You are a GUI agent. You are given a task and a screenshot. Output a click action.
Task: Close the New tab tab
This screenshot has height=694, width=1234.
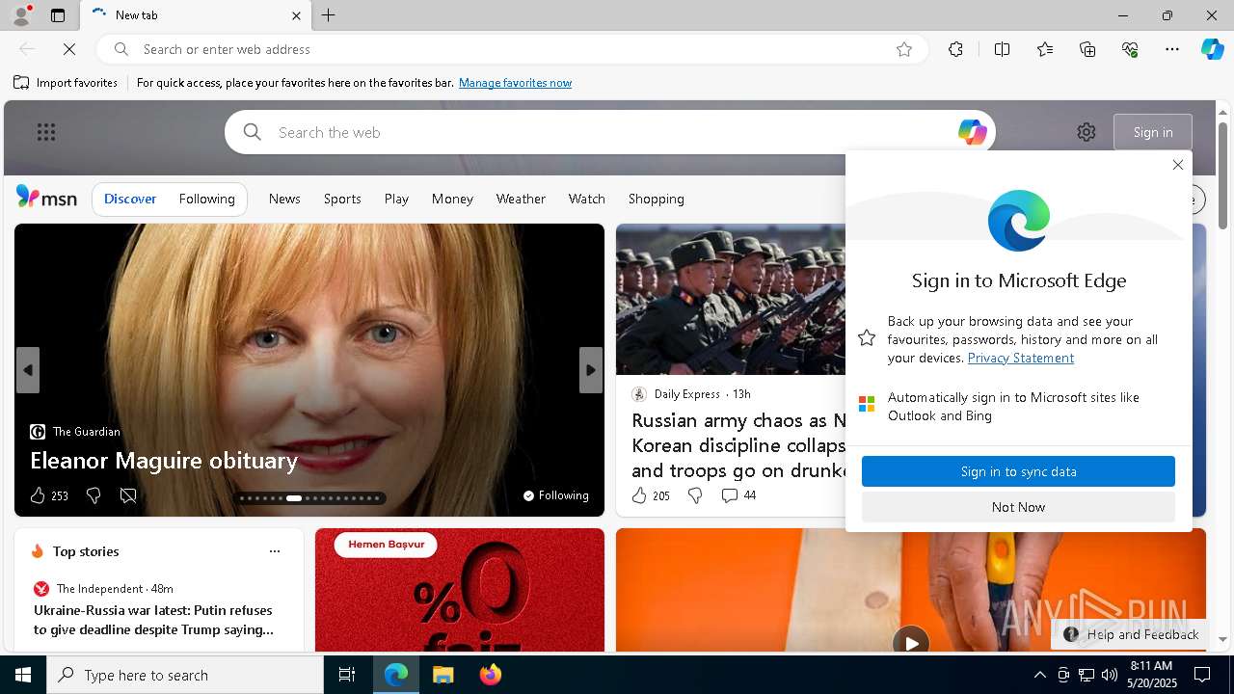pos(296,15)
